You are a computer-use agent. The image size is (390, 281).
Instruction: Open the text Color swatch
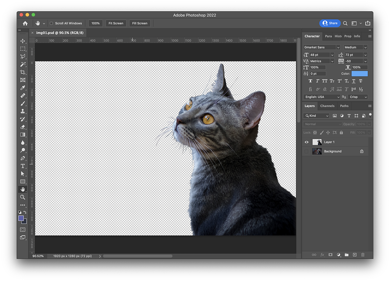[x=360, y=74]
